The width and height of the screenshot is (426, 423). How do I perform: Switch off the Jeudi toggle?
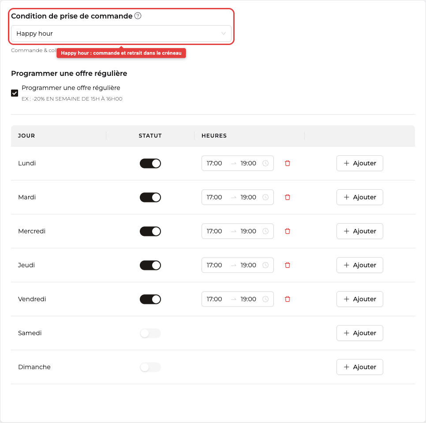tap(150, 265)
